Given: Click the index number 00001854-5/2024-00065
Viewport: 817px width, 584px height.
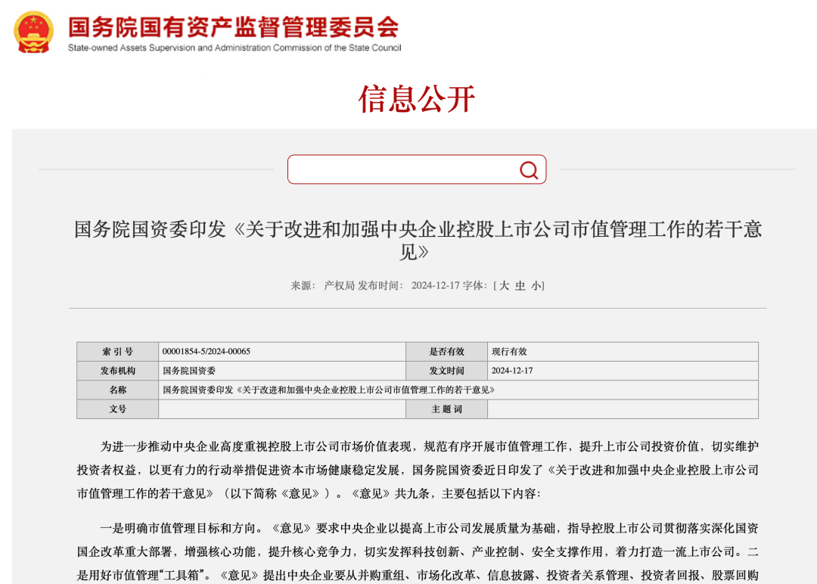Looking at the screenshot, I should (x=206, y=352).
